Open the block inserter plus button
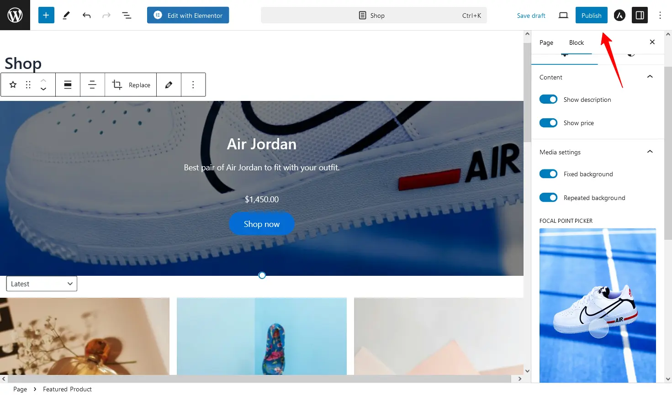Viewport: 672px width, 395px height. click(x=46, y=15)
